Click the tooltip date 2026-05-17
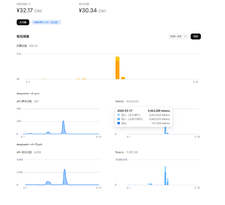 125,111
